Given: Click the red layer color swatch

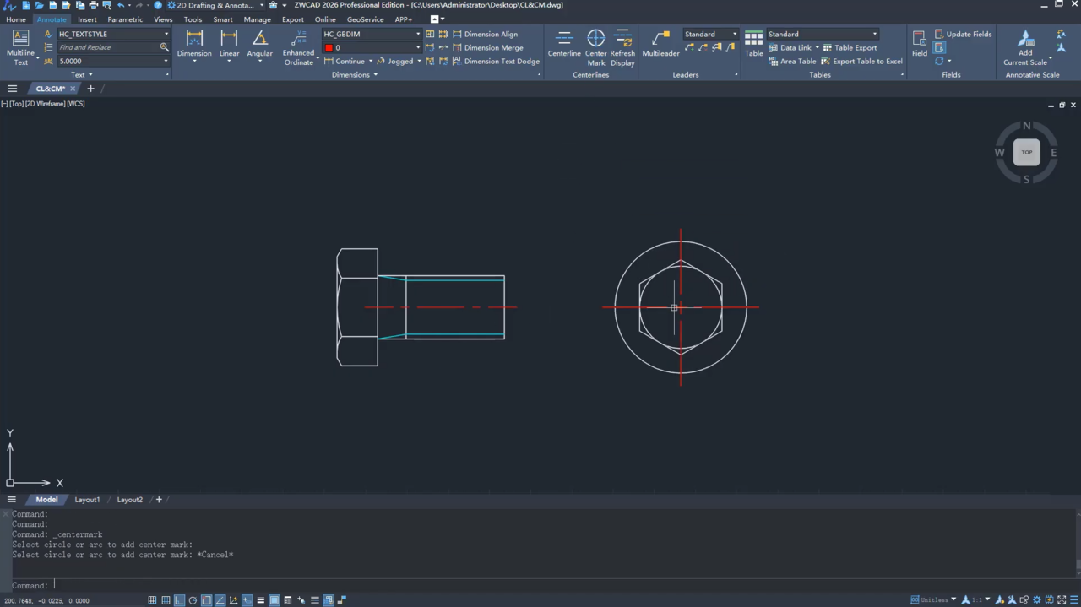Looking at the screenshot, I should point(329,48).
